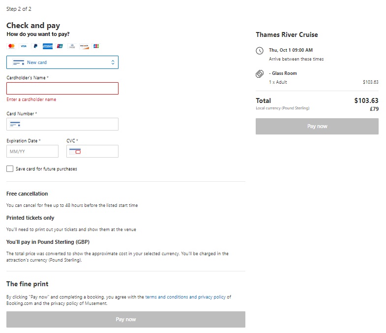Click the "Cardholder's Name *" label
Image resolution: width=386 pixels, height=333 pixels.
[28, 78]
